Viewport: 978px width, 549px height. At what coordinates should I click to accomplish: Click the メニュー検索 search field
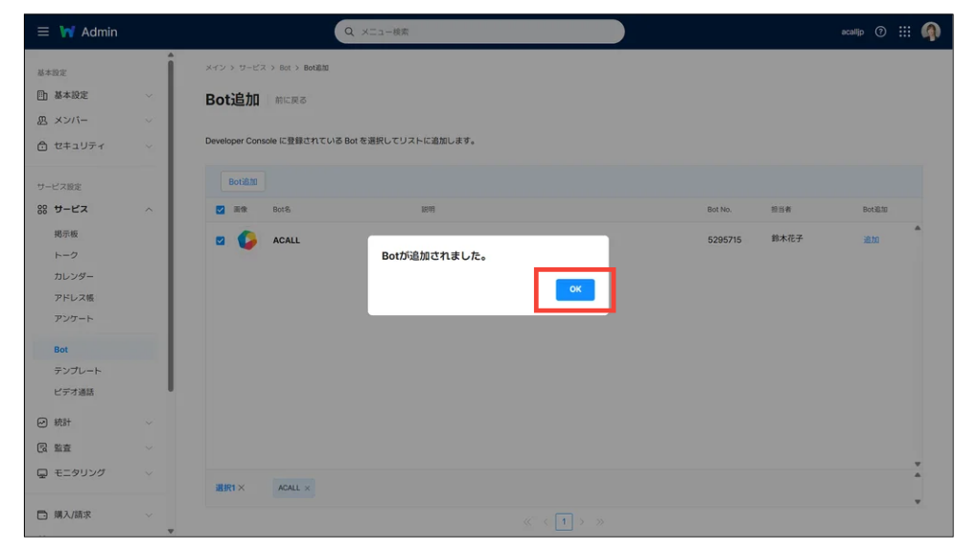479,32
